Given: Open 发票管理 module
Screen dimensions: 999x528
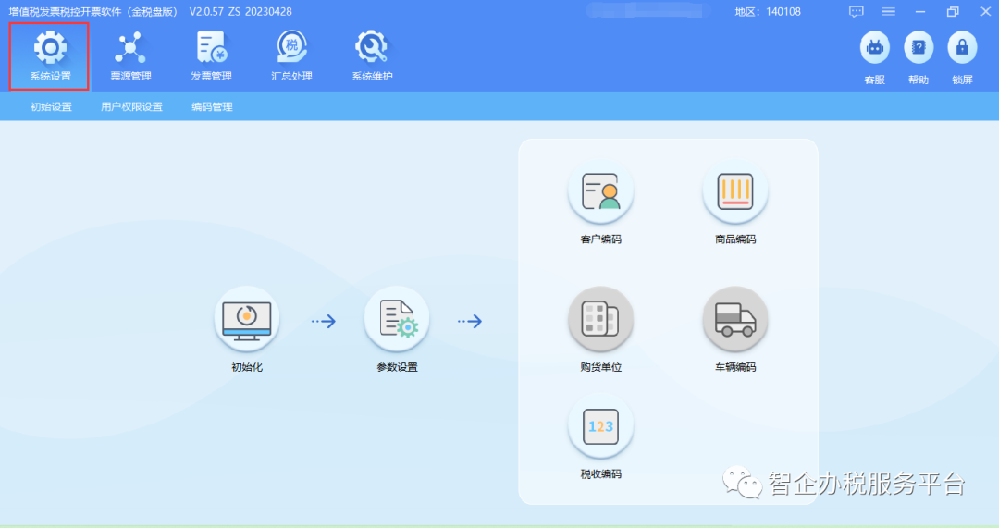Looking at the screenshot, I should [211, 56].
